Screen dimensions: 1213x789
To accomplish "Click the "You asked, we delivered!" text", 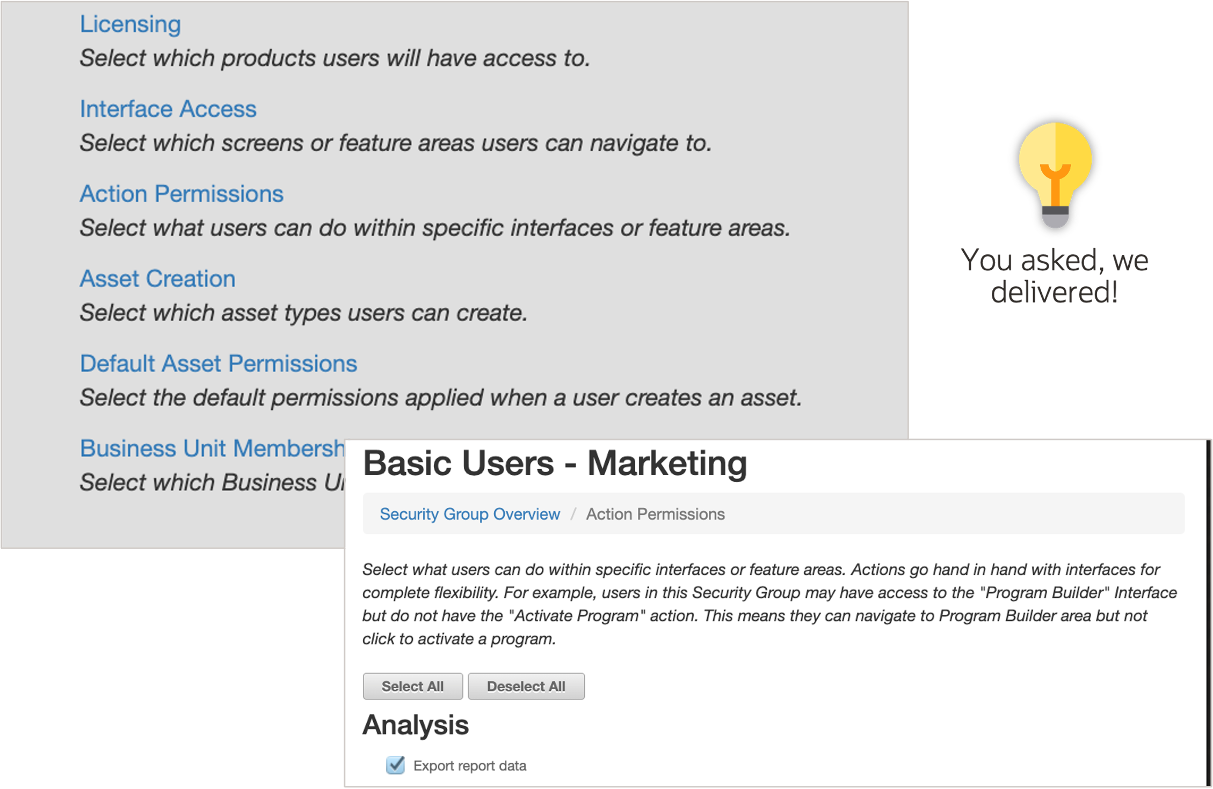I will coord(1055,276).
